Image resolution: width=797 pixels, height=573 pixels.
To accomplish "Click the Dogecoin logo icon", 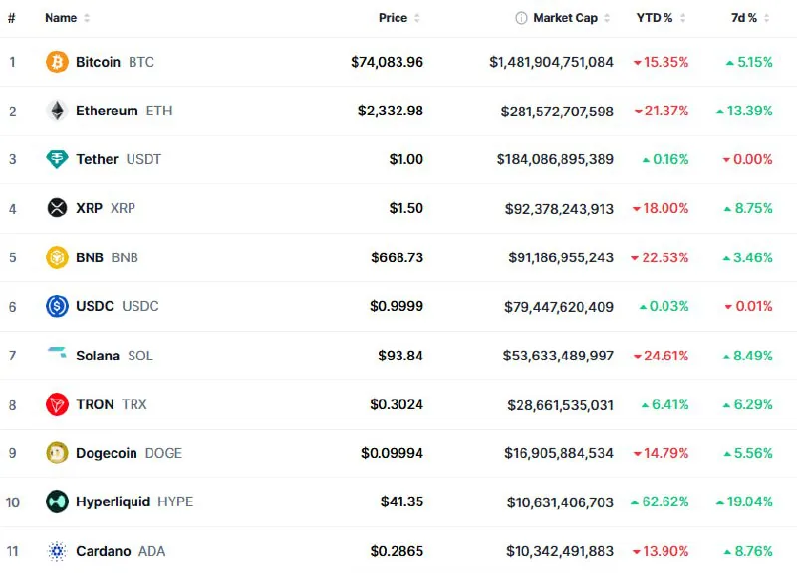I will coord(58,453).
